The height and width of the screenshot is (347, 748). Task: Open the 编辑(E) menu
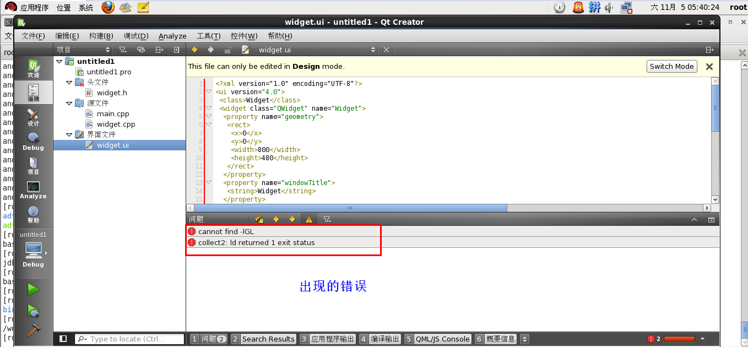pyautogui.click(x=67, y=36)
